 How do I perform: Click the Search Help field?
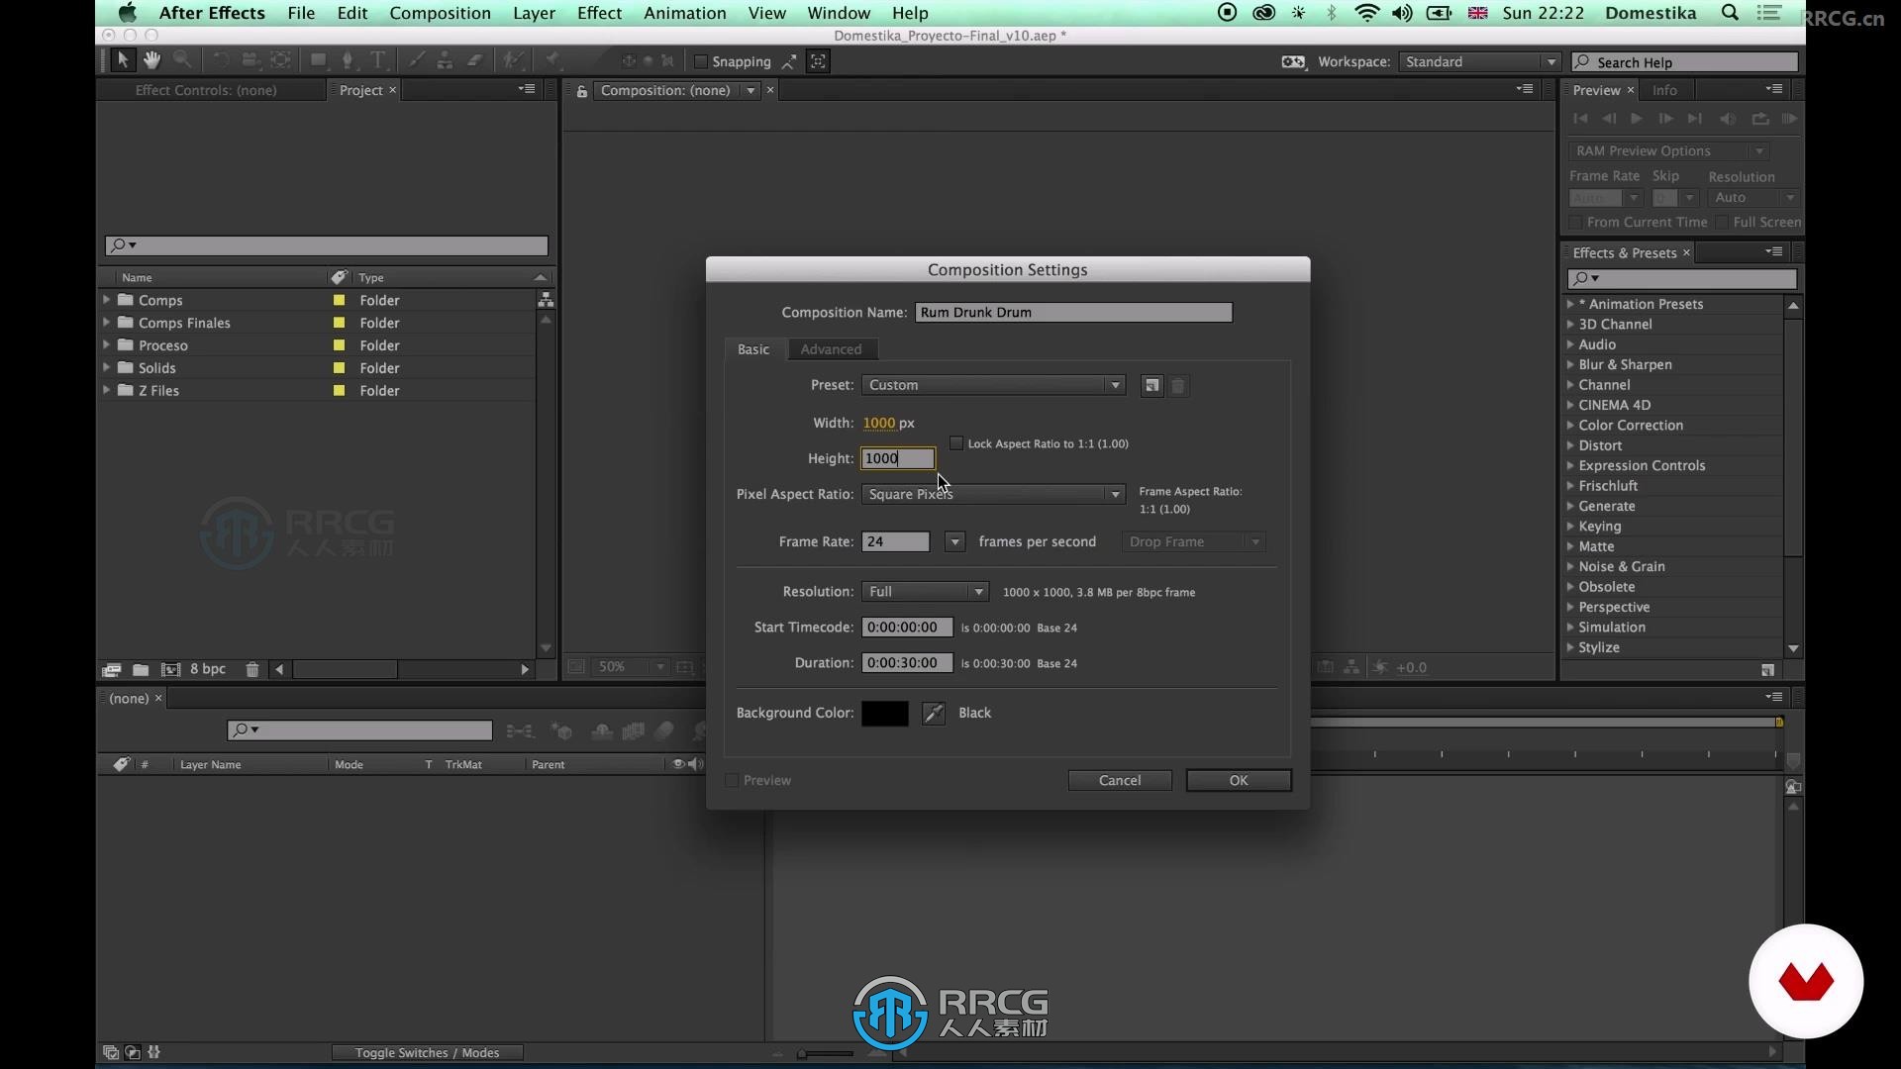tap(1684, 62)
